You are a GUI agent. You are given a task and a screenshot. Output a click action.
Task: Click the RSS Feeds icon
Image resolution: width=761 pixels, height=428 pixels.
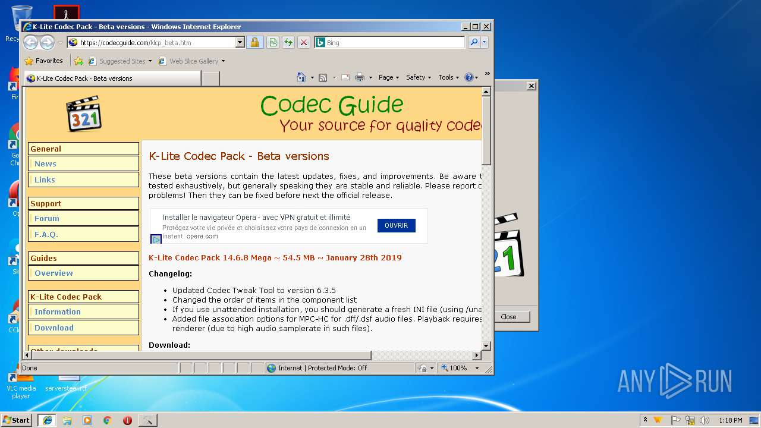click(x=323, y=77)
